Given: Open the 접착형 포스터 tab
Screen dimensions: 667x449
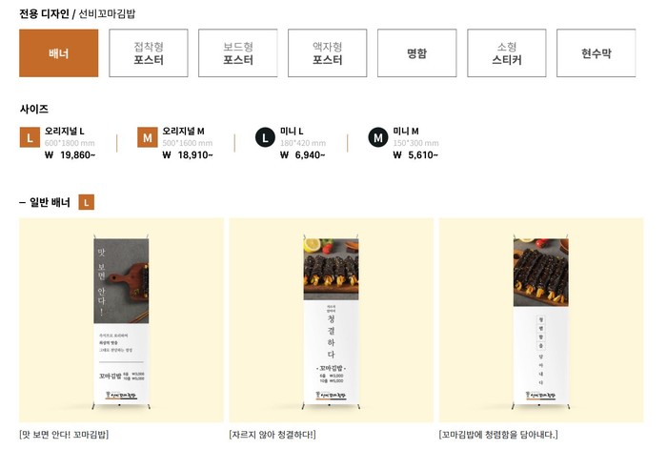Looking at the screenshot, I should coord(149,53).
